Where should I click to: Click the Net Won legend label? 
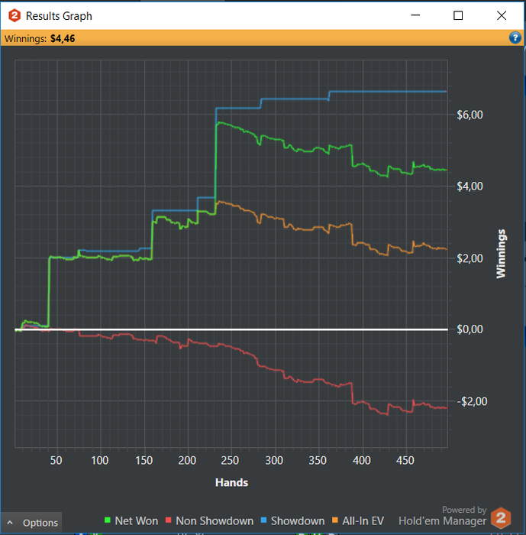pos(137,521)
